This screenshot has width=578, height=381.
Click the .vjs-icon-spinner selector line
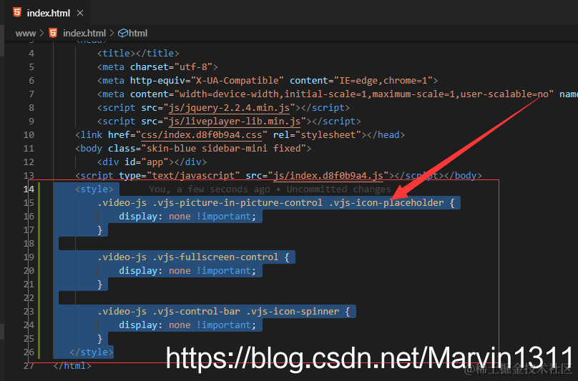224,312
